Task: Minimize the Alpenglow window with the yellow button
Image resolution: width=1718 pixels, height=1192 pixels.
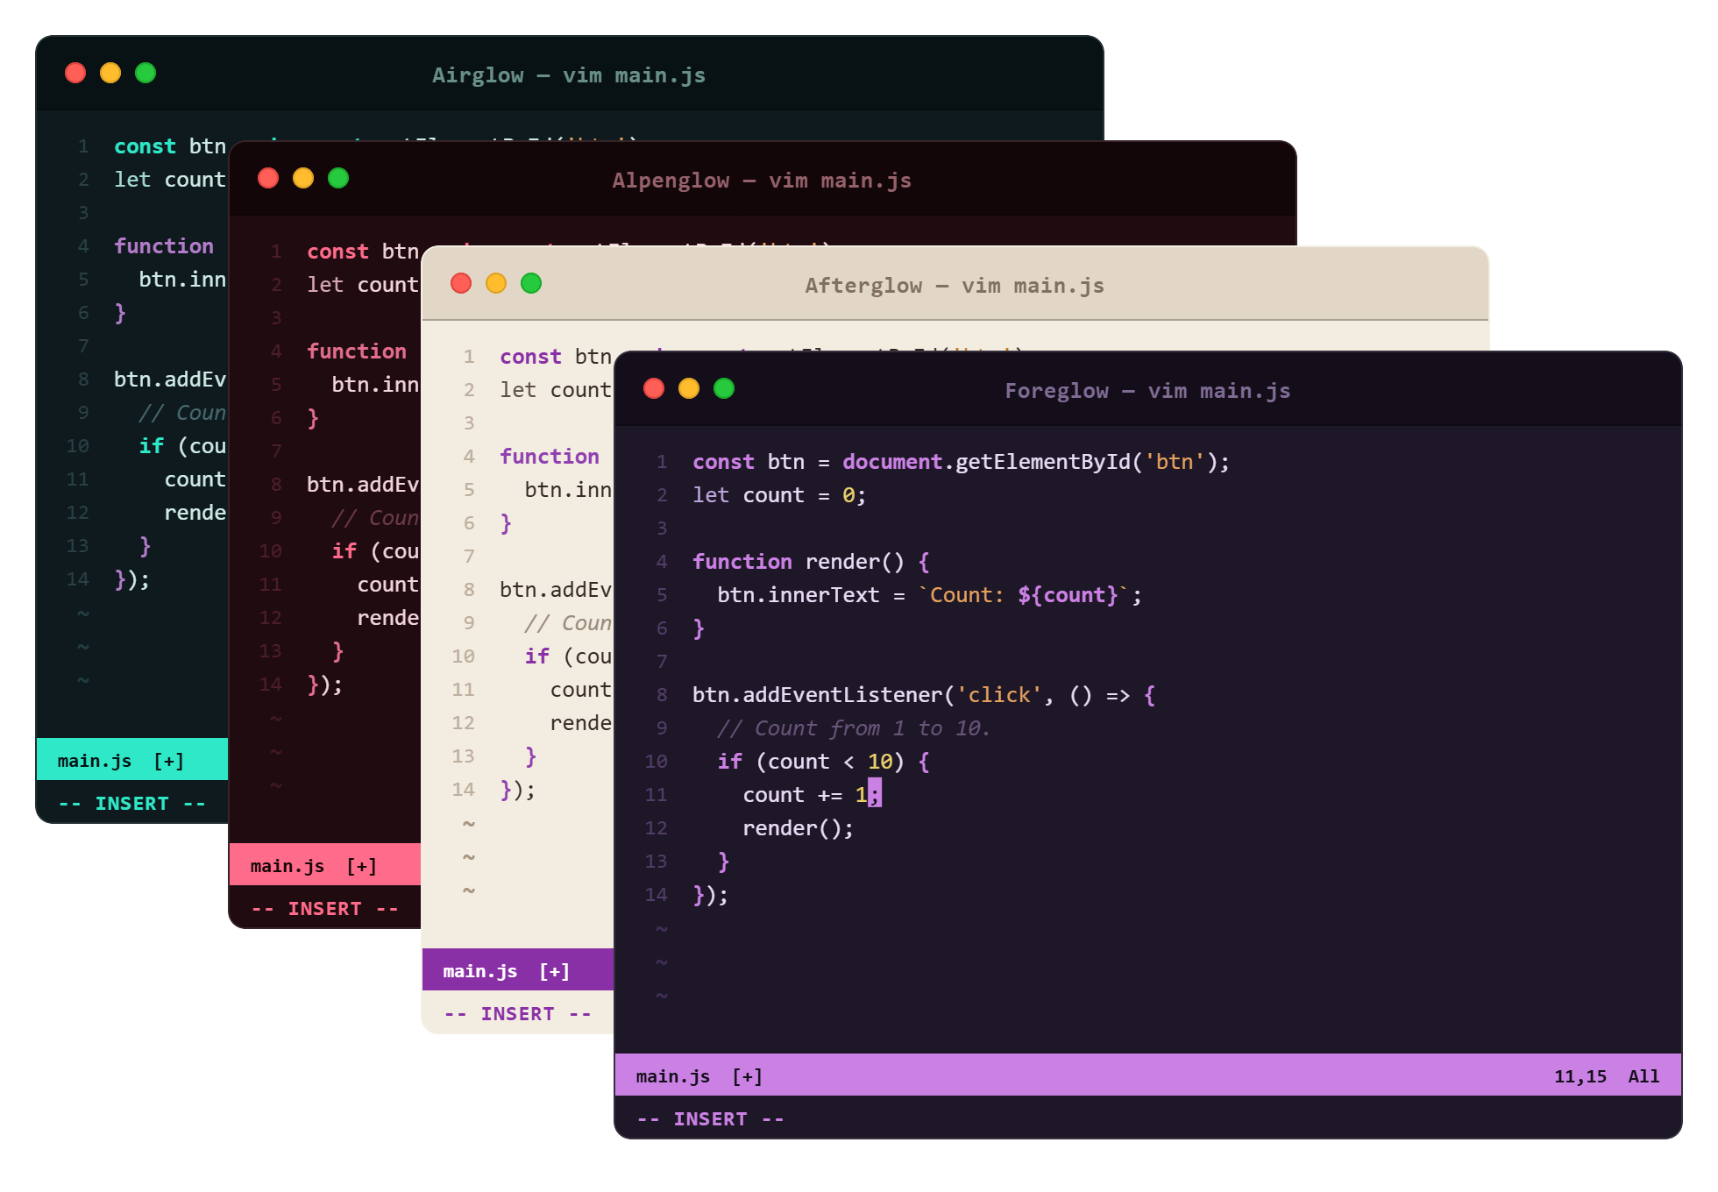Action: coord(303,178)
